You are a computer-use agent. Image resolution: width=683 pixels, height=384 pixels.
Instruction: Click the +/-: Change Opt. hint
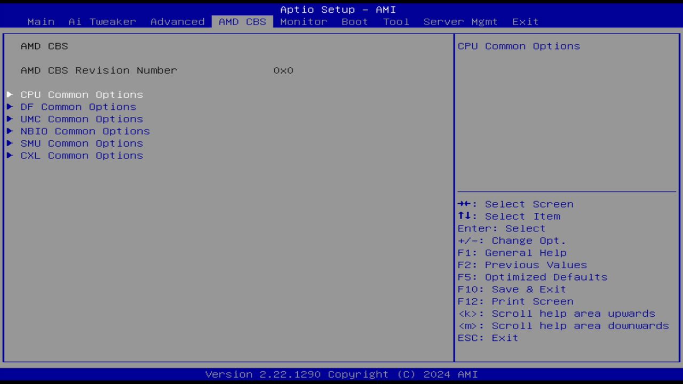coord(512,241)
